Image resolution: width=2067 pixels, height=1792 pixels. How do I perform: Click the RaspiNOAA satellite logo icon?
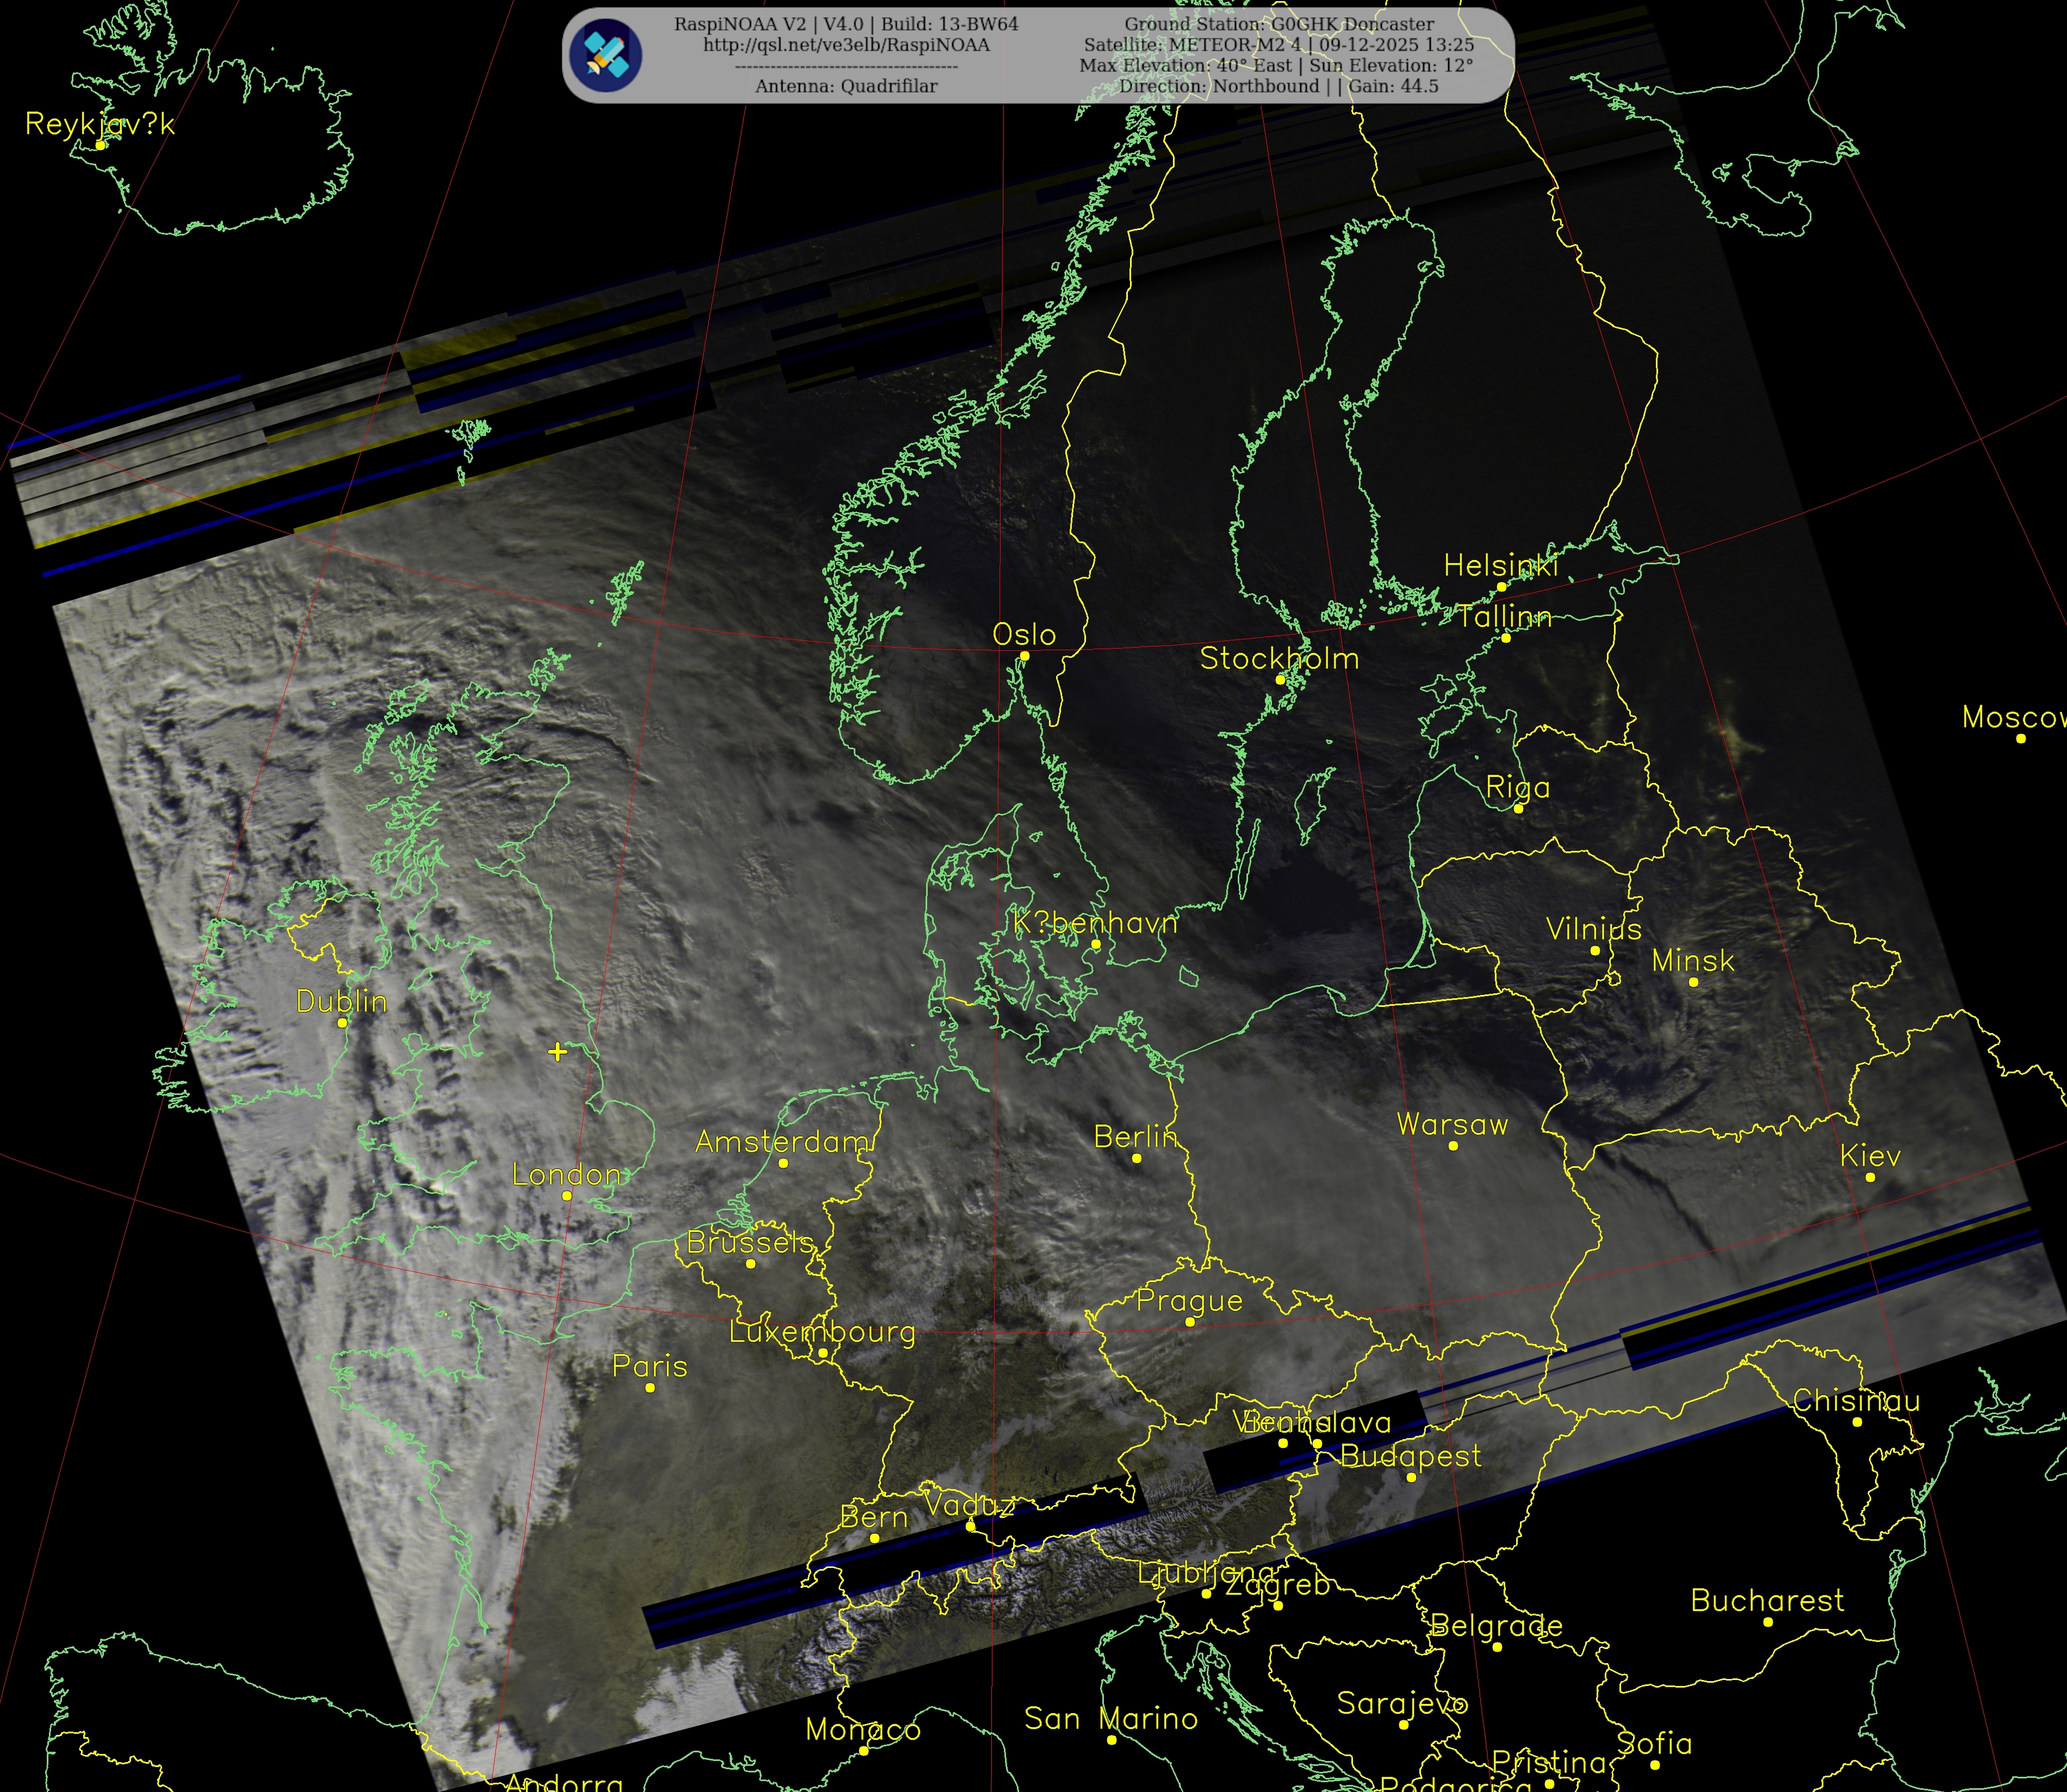605,55
